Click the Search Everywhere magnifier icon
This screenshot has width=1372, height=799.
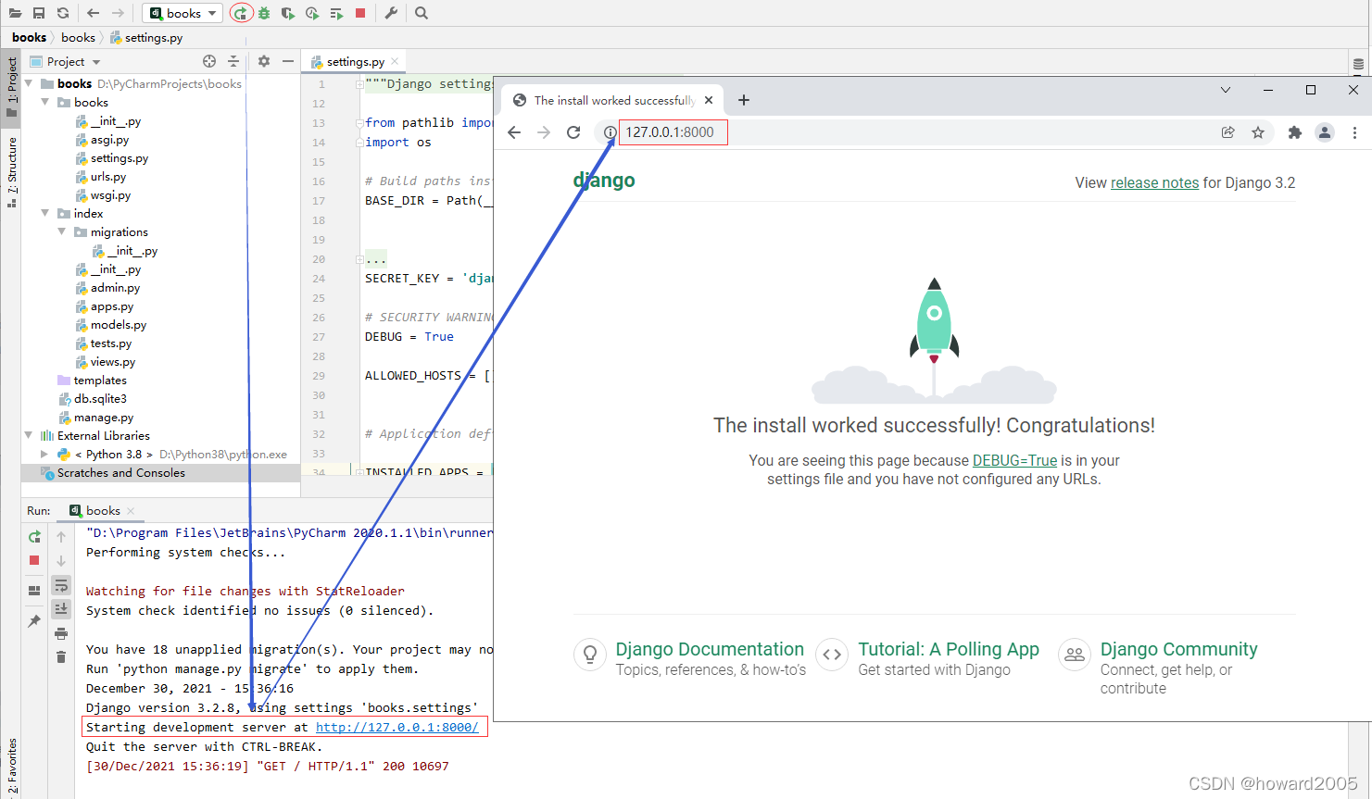422,13
